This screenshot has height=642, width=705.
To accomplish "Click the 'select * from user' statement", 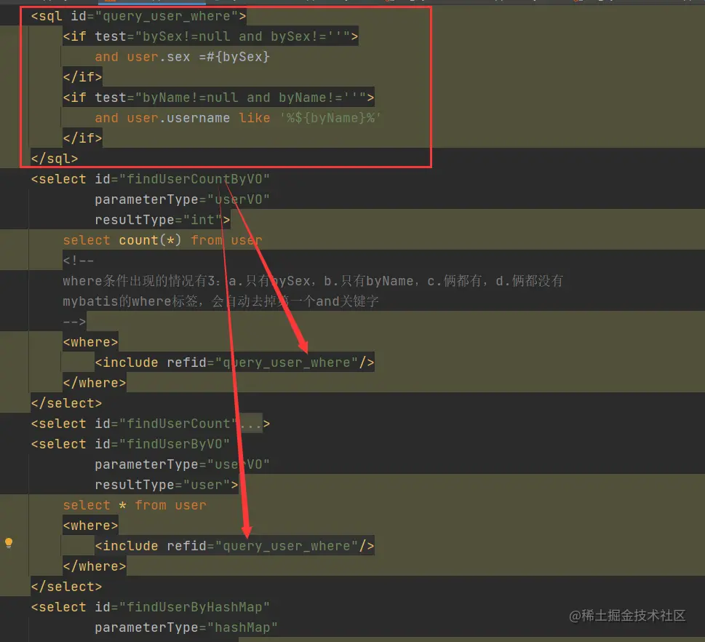I will (135, 505).
